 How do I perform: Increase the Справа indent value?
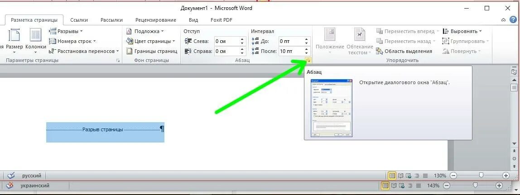242,49
